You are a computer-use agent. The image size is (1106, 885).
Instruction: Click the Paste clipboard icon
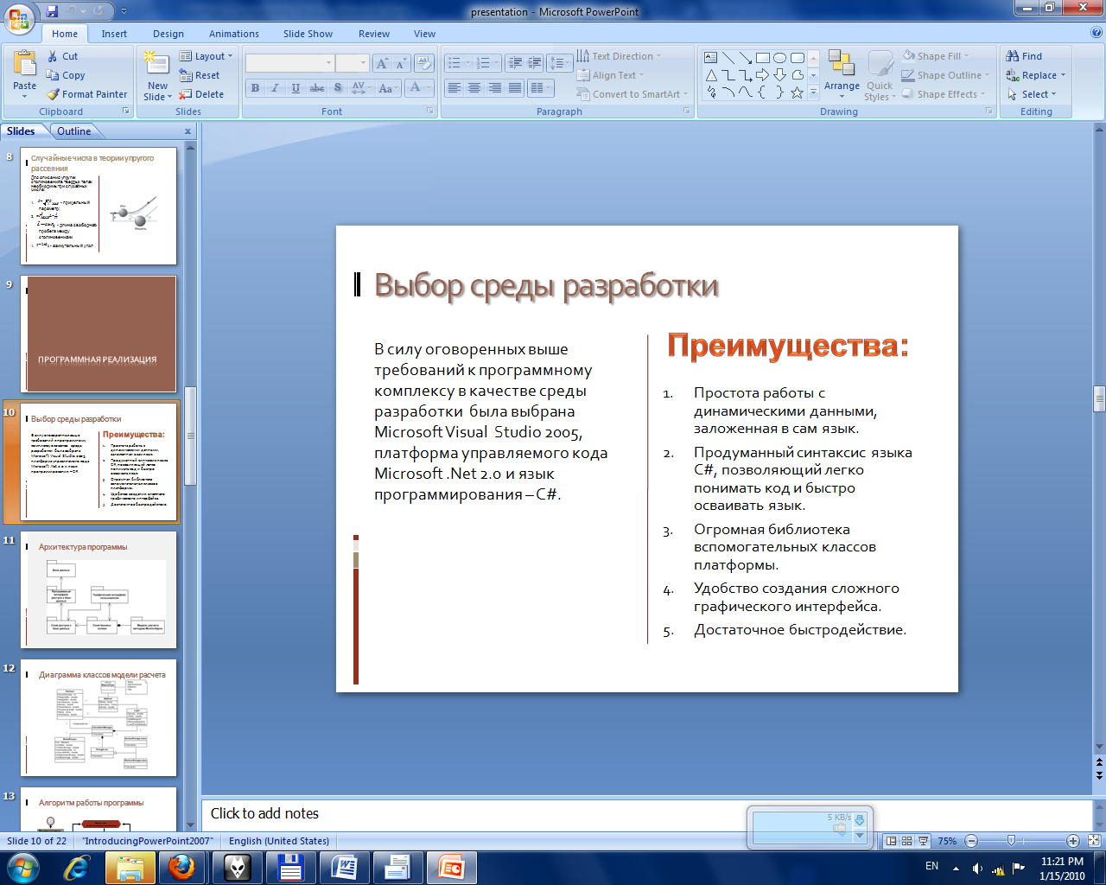(x=25, y=66)
